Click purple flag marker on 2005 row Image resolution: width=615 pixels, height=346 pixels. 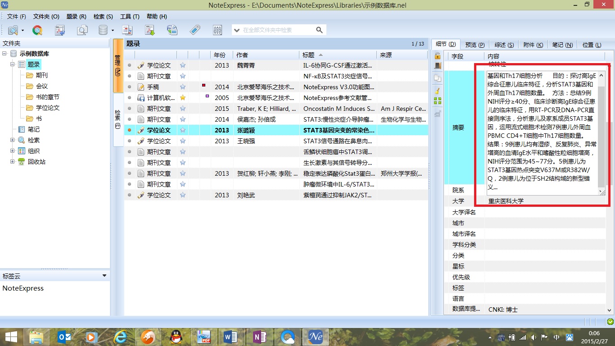coord(207,96)
